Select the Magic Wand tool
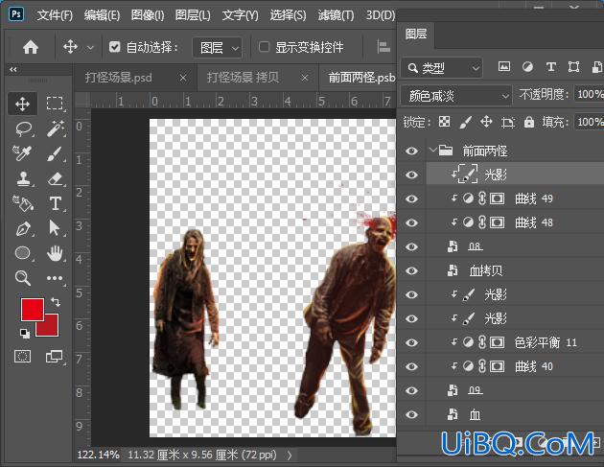604x467 pixels. coord(55,128)
